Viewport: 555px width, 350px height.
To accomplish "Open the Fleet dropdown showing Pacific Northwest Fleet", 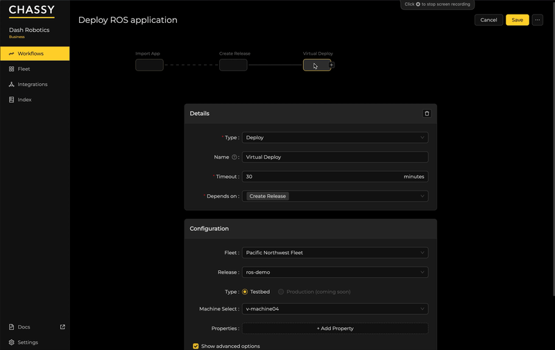I will click(x=335, y=253).
